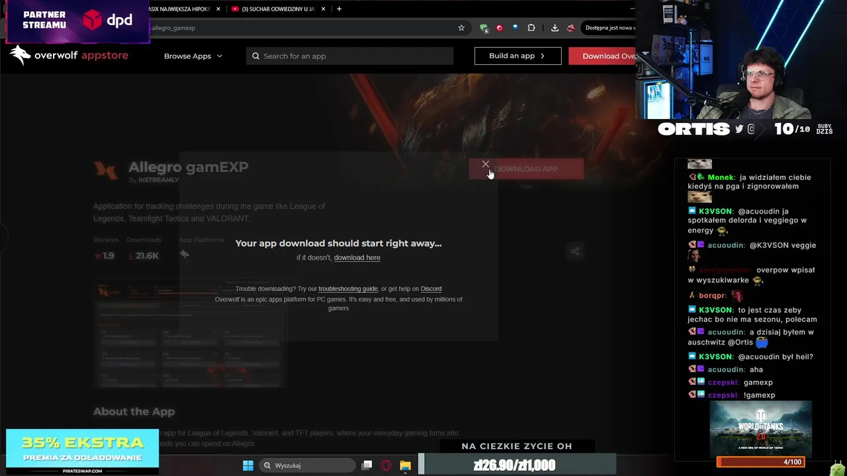This screenshot has height=476, width=847.
Task: Click the Overwolf appstore logo
Action: click(69, 56)
